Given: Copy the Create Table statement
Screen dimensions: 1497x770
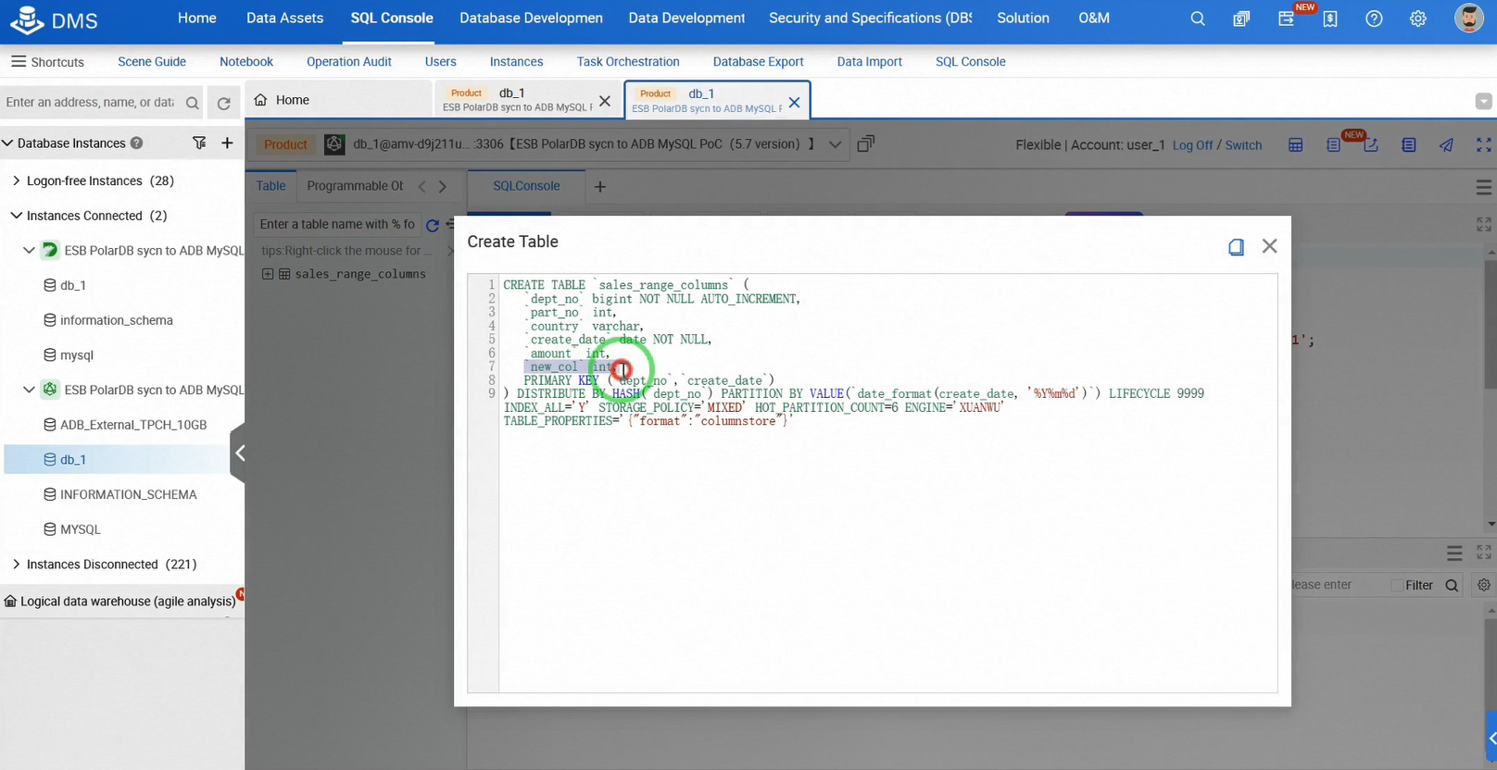Looking at the screenshot, I should (x=1236, y=246).
